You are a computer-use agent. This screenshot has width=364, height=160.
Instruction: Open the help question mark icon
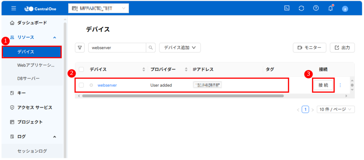point(316,9)
